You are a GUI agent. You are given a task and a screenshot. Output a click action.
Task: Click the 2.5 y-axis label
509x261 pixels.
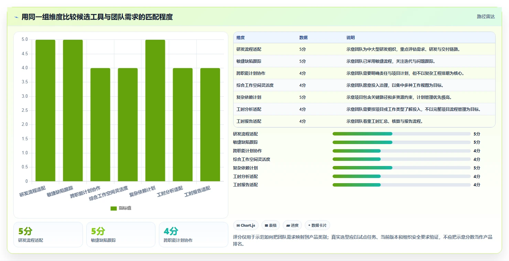pos(24,110)
